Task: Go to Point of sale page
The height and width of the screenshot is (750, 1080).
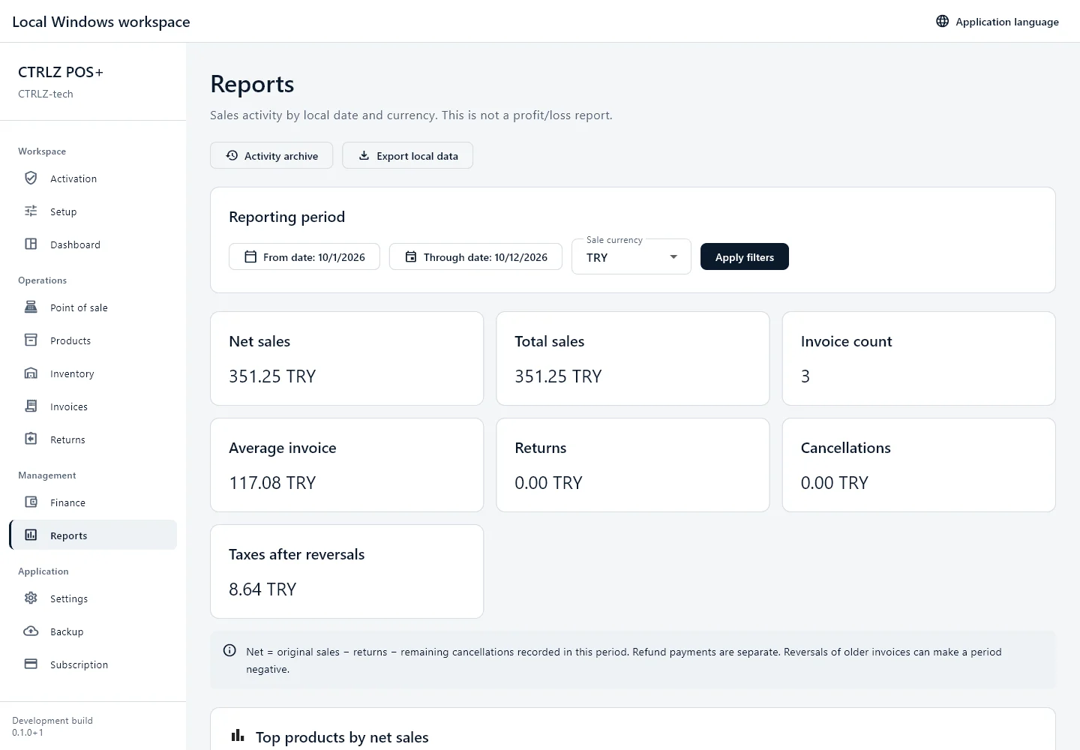Action: coord(93,307)
